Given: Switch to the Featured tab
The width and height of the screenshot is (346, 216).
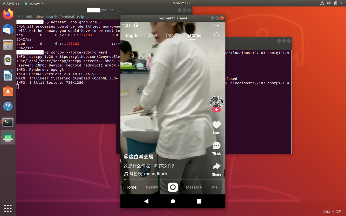Looking at the screenshot, I should 193,35.
